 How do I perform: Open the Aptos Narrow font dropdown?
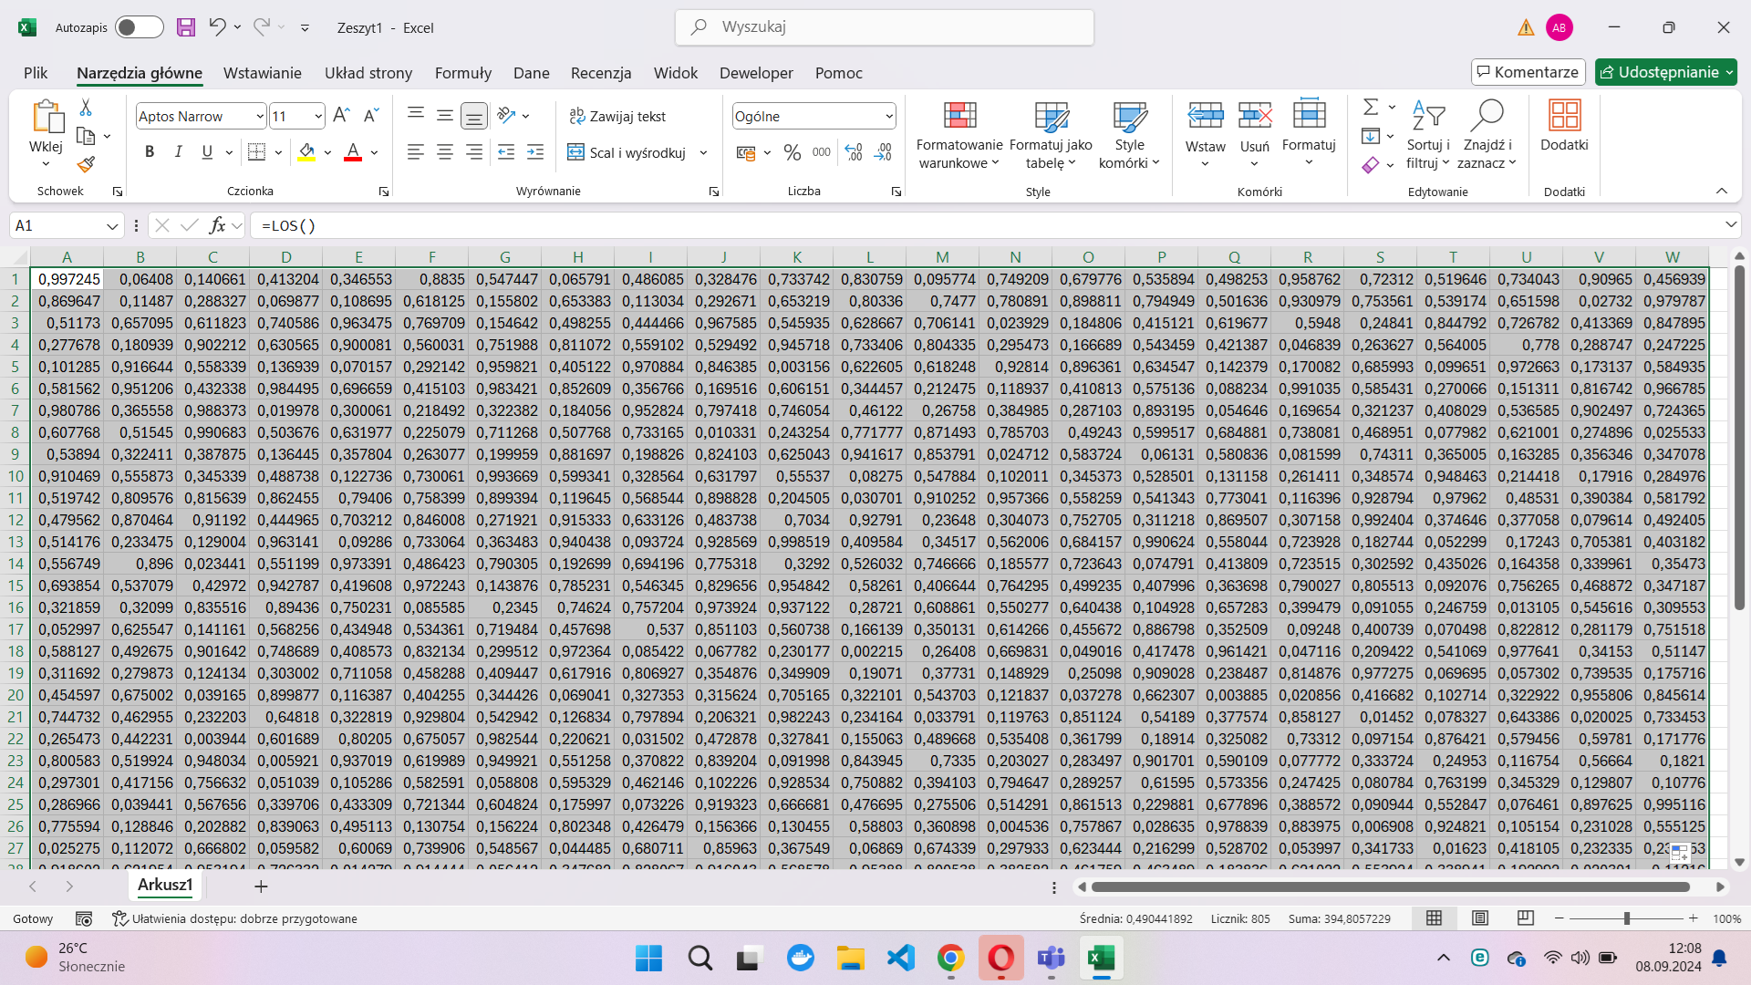[259, 117]
